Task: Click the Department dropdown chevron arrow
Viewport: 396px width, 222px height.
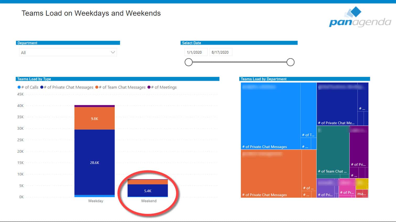Action: (113, 52)
